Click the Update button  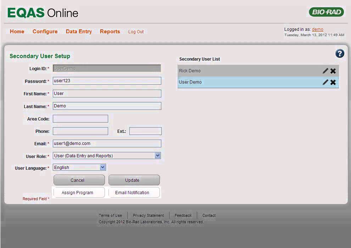pyautogui.click(x=134, y=180)
